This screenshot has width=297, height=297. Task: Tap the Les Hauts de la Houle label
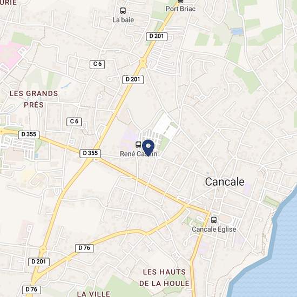click(164, 278)
